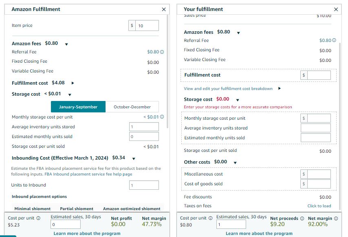This screenshot has width=348, height=237.
Task: Click to load Taxes on fees
Action: 319,206
